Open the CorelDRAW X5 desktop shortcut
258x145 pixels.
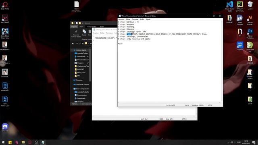250,47
